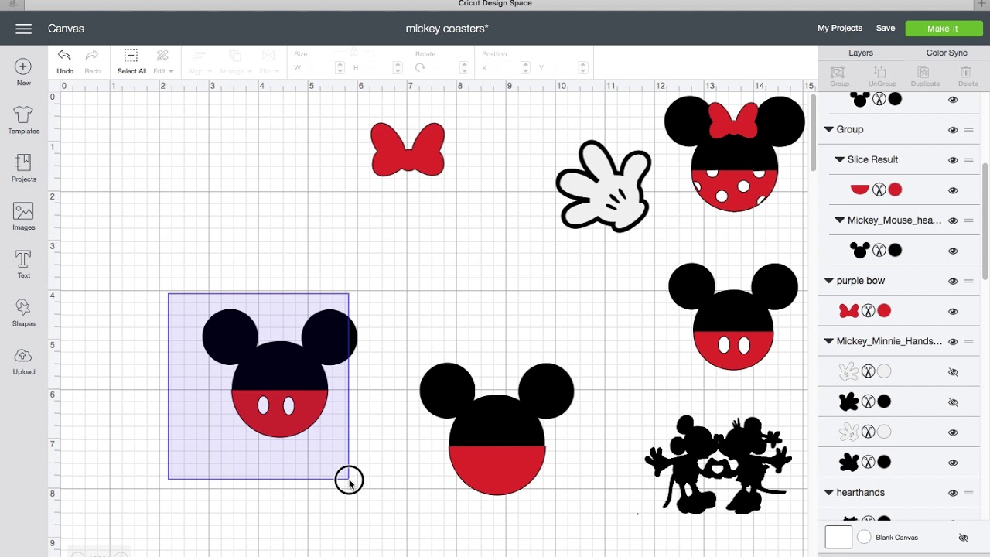
Task: Click the Duplicate layer icon
Action: pyautogui.click(x=925, y=76)
